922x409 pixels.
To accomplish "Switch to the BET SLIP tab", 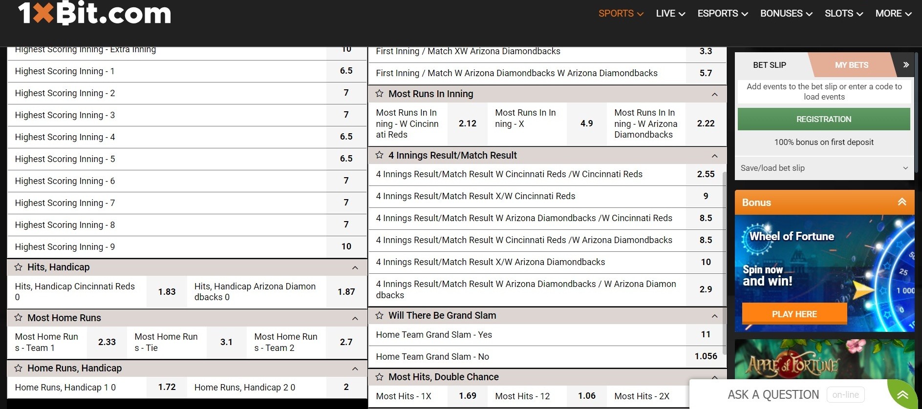I will pyautogui.click(x=770, y=65).
